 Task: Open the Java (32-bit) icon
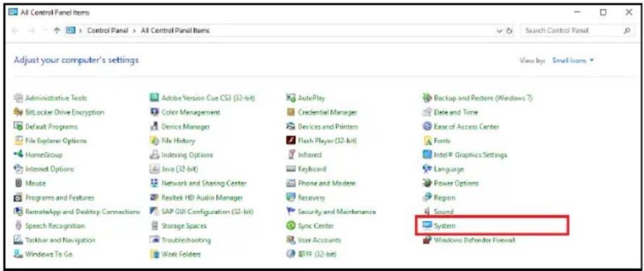pos(154,169)
